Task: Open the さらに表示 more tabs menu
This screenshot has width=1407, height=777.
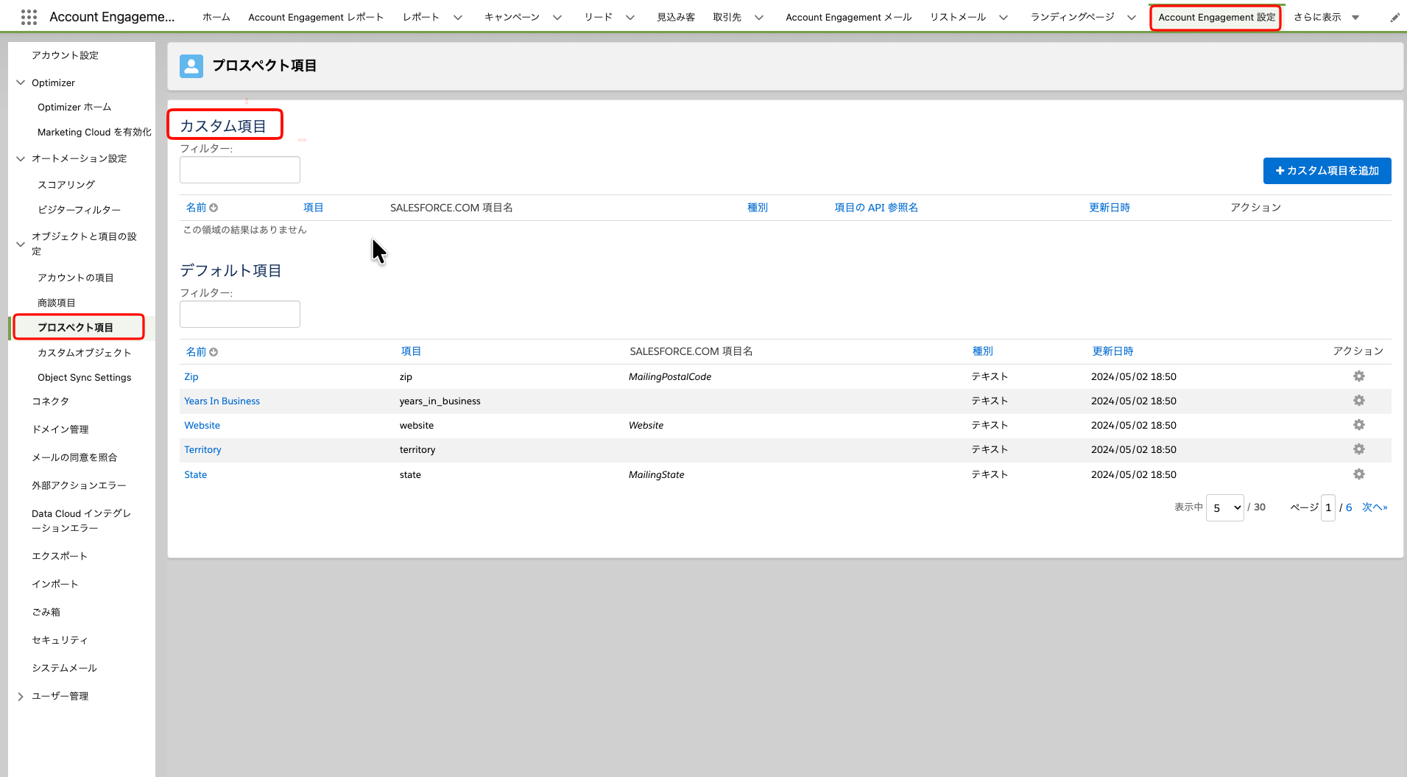Action: 1326,18
